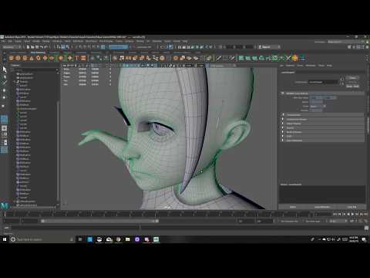The image size is (370, 278).
Task: Open the notification center in system tray
Action: (x=364, y=239)
